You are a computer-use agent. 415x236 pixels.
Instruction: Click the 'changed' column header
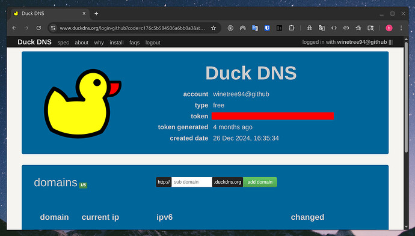tap(307, 217)
